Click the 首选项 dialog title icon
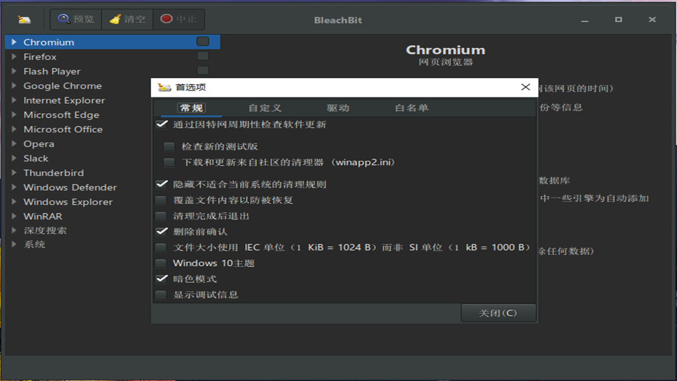This screenshot has height=381, width=677. click(164, 87)
